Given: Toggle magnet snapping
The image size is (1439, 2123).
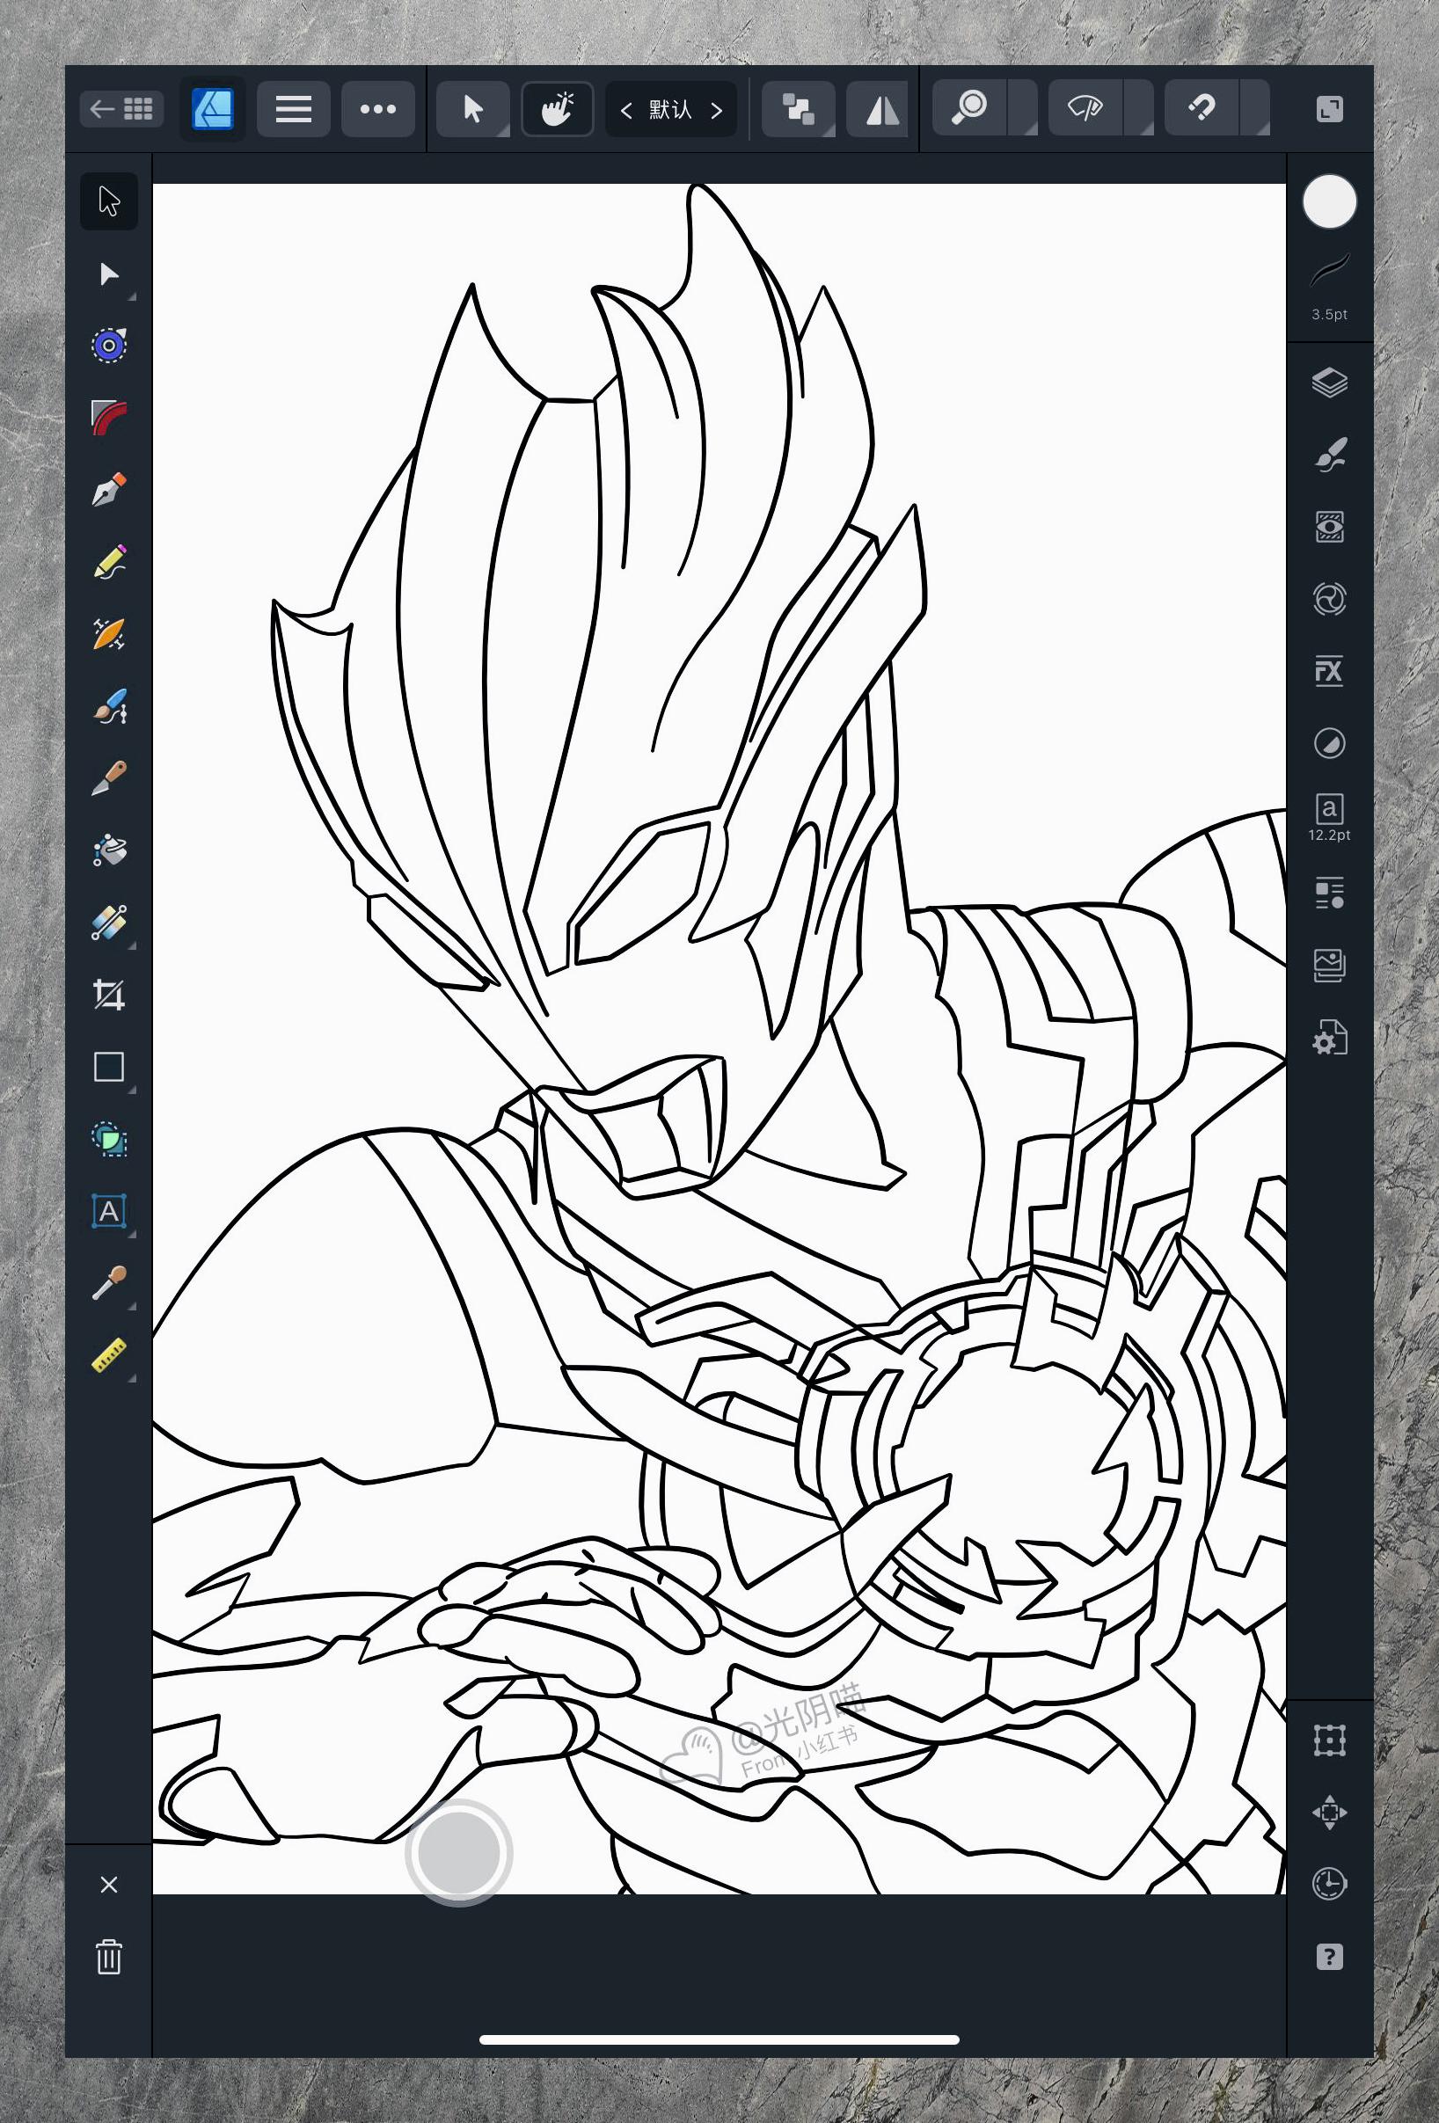Looking at the screenshot, I should point(1202,110).
